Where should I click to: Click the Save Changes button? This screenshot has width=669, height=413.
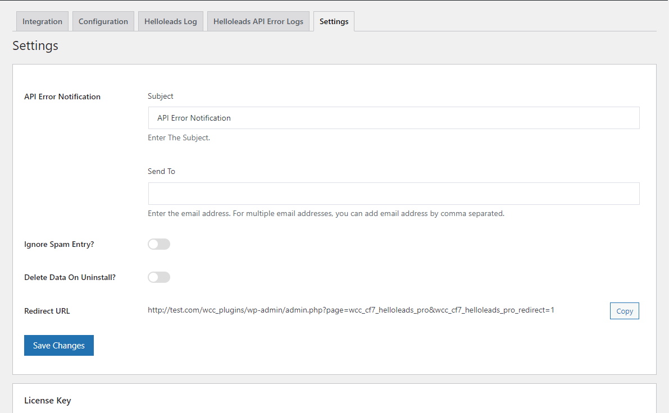59,345
